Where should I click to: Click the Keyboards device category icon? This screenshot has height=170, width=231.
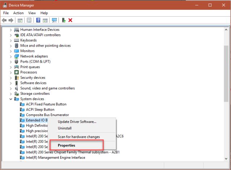coord(17,40)
